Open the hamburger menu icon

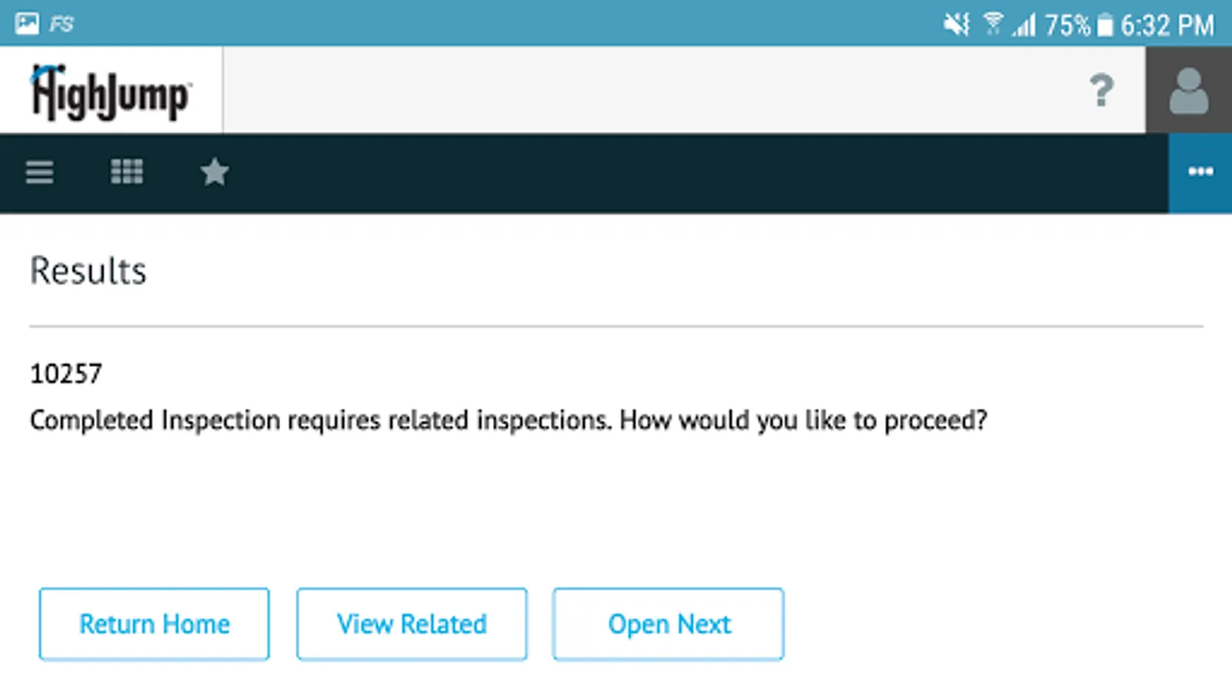point(39,172)
